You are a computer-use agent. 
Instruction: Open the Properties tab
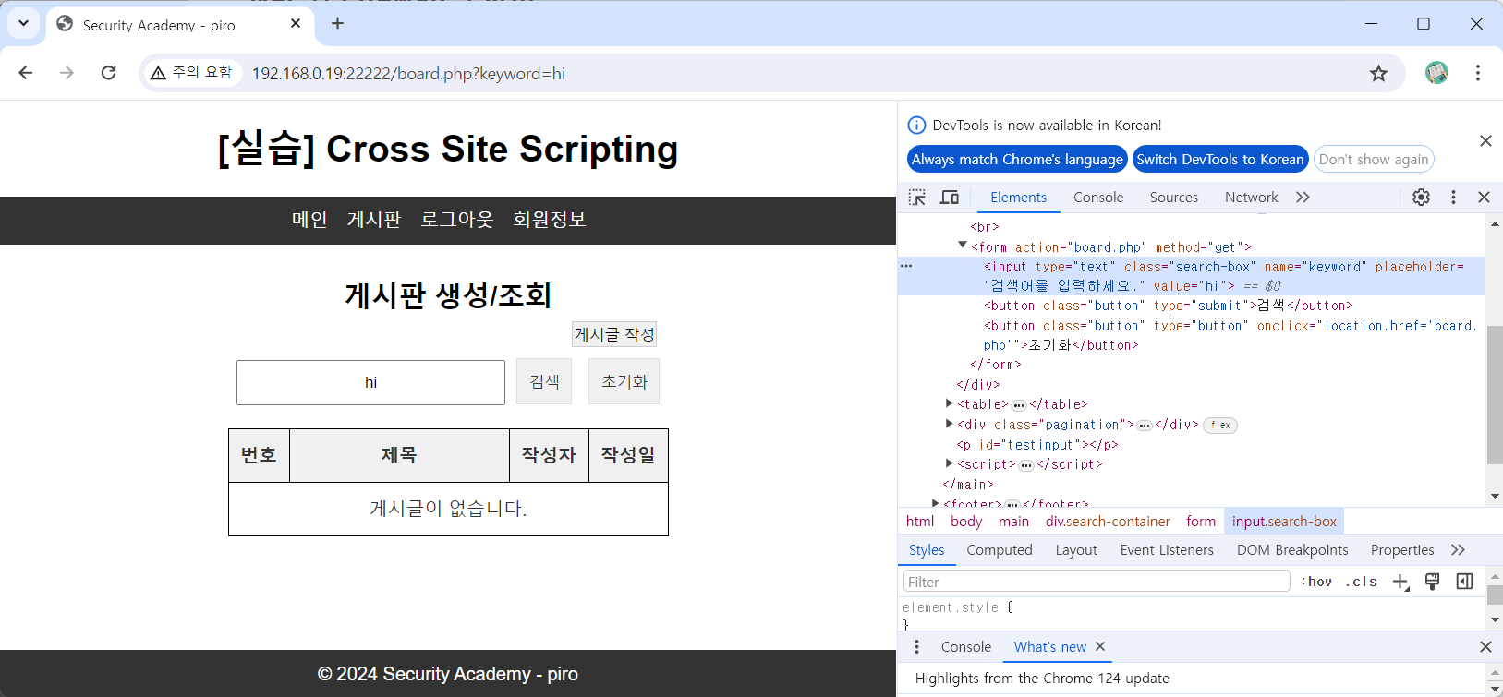point(1402,549)
